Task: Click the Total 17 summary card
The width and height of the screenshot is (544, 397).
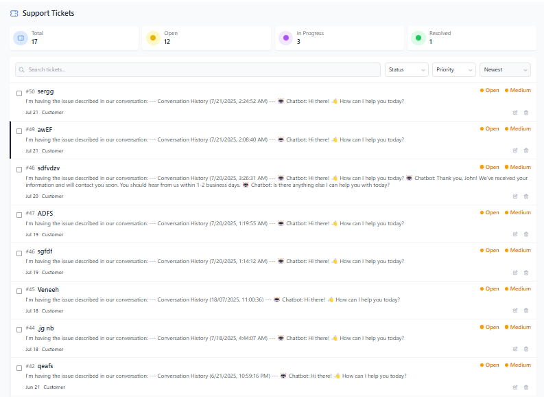Action: point(74,38)
